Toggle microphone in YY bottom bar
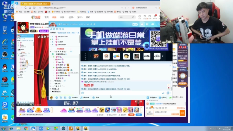The image size is (233, 131). [61, 98]
